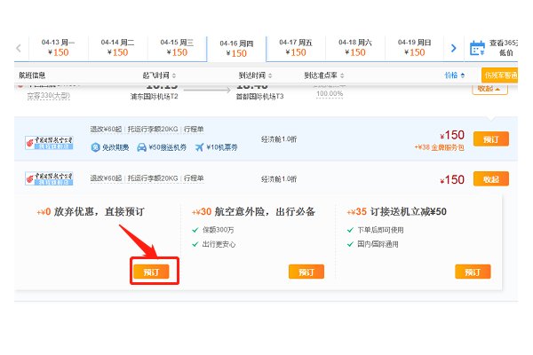
Task: Click 经济舱1.0折 in the second fare row
Action: click(x=279, y=179)
